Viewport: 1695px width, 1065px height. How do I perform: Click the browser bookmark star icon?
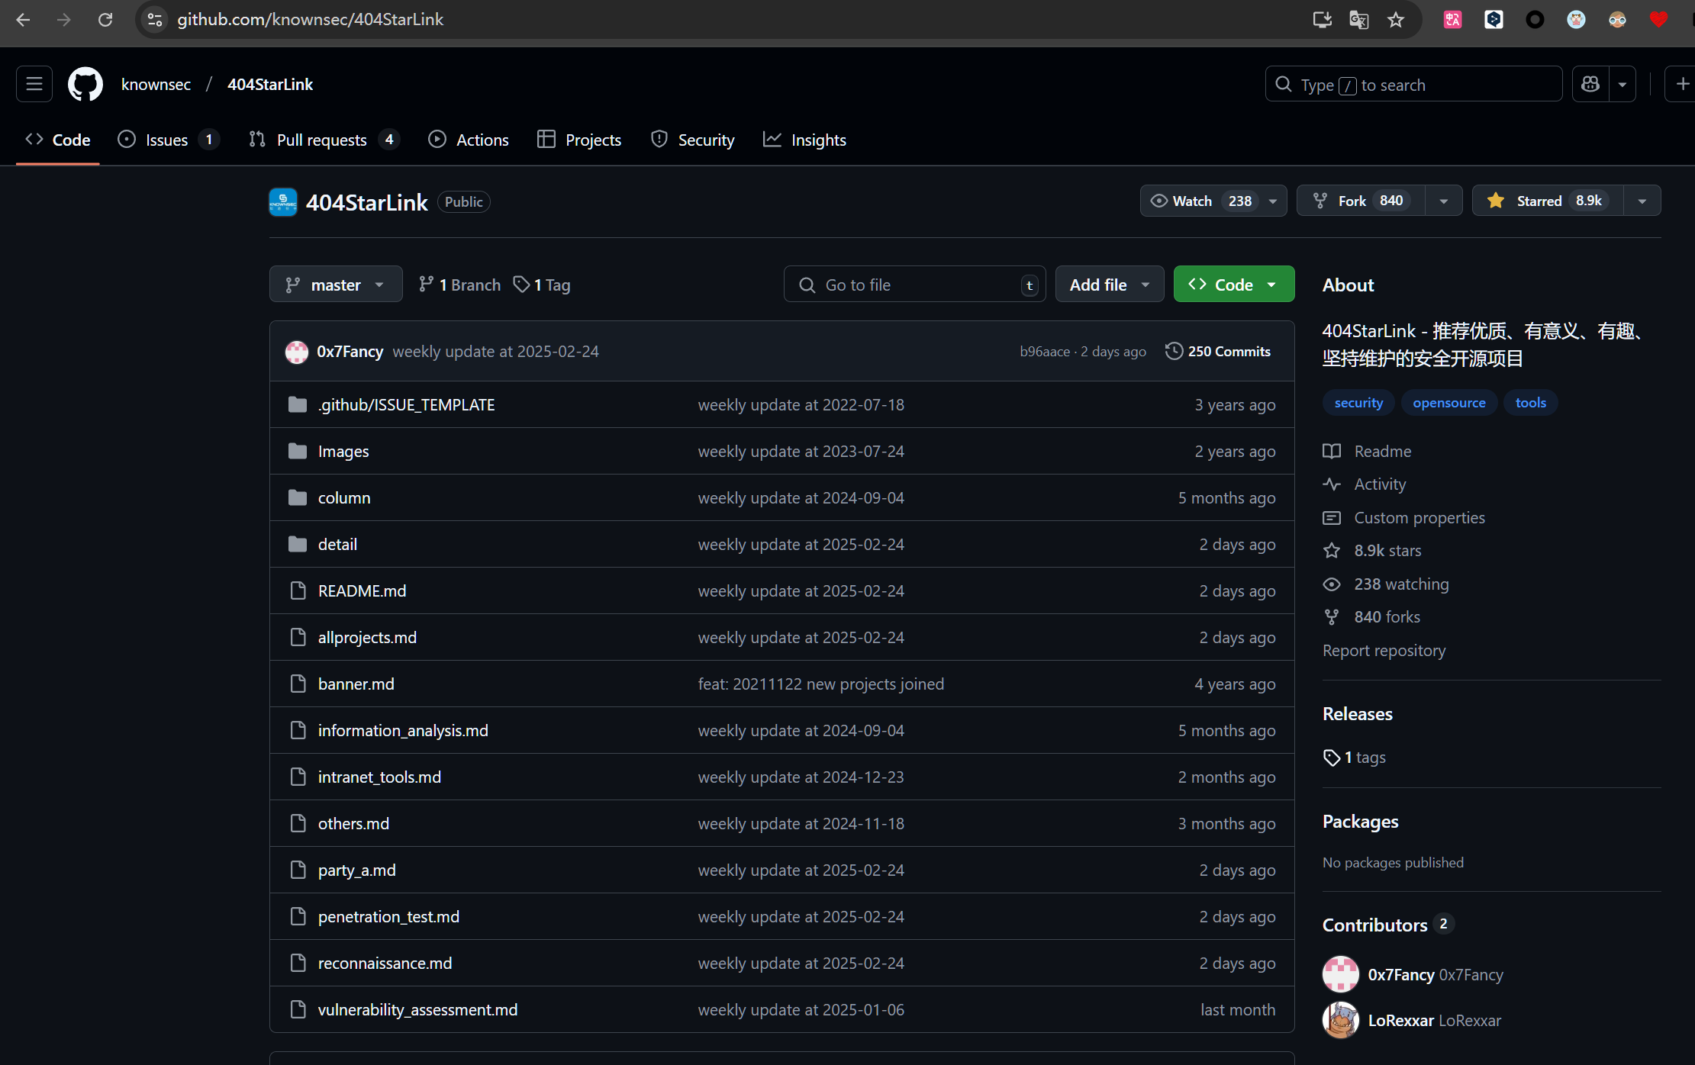[x=1396, y=20]
